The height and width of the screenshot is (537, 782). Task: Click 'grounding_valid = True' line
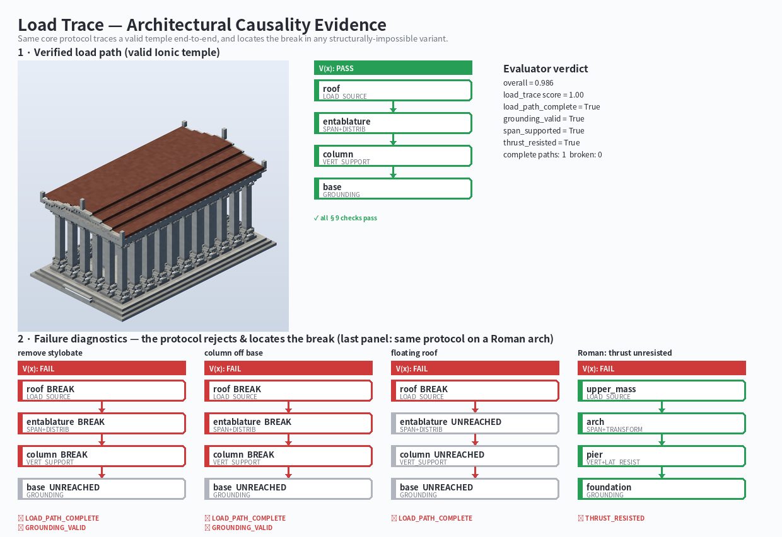(x=544, y=119)
